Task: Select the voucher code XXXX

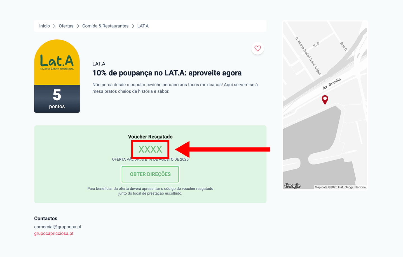Action: click(150, 149)
